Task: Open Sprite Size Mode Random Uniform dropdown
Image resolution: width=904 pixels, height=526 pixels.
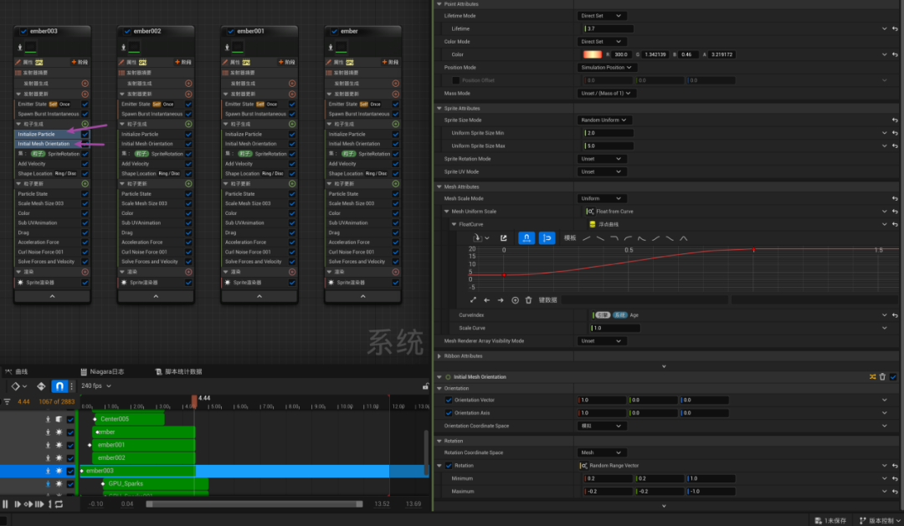Action: 604,120
